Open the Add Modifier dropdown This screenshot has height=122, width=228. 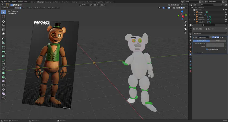[x=210, y=33]
